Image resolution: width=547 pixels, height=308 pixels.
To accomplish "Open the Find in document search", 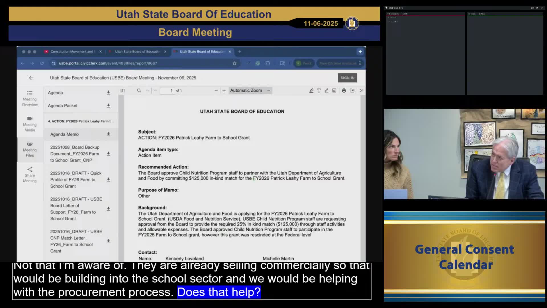I will click(x=139, y=90).
